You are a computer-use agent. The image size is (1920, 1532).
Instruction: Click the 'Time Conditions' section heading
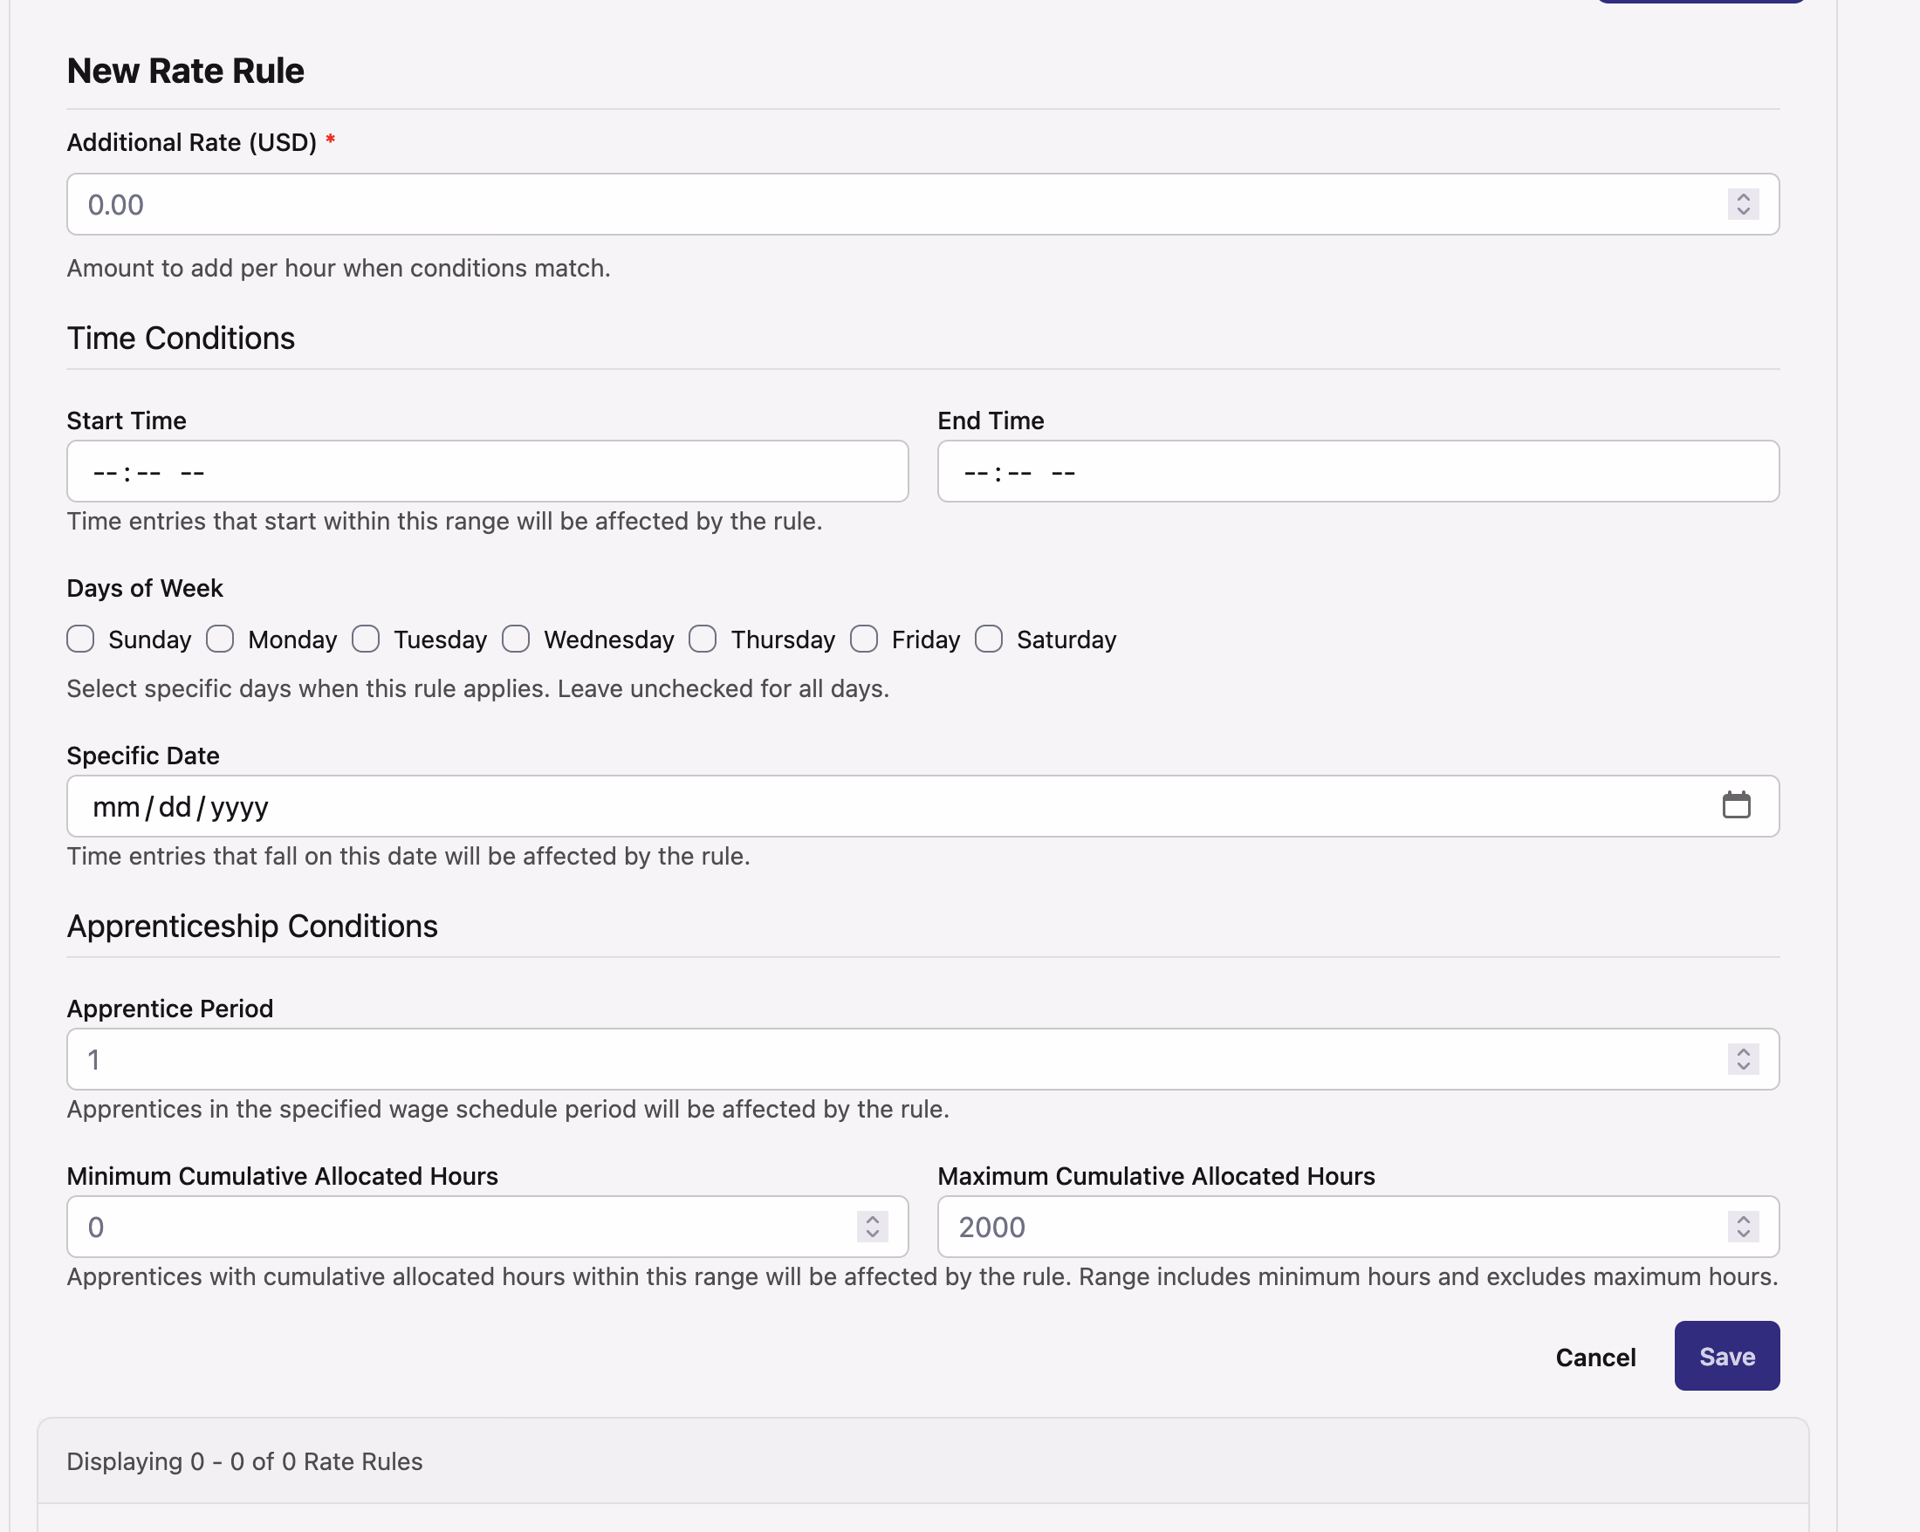coord(181,339)
